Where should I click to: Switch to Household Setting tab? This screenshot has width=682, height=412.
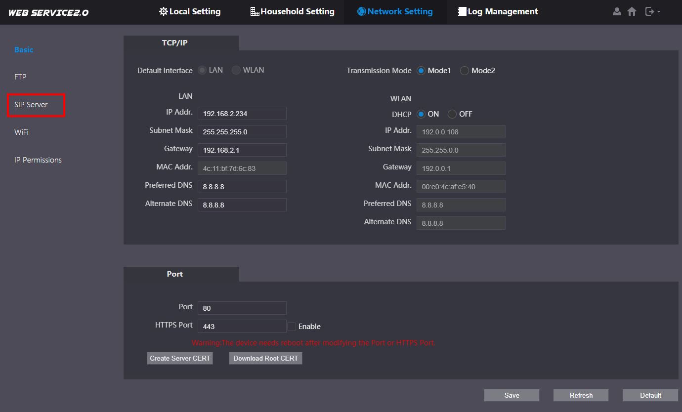pyautogui.click(x=292, y=11)
